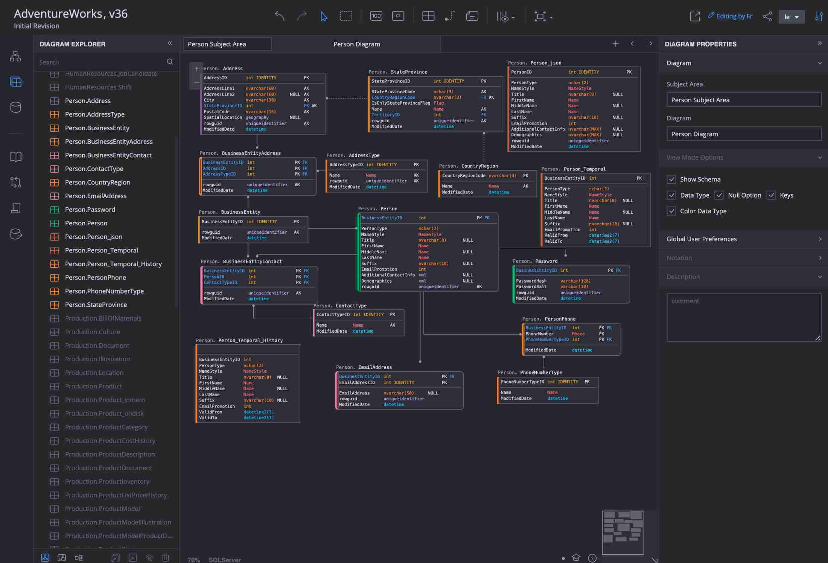The height and width of the screenshot is (563, 828).
Task: Click the undo arrow in the toolbar
Action: (280, 16)
